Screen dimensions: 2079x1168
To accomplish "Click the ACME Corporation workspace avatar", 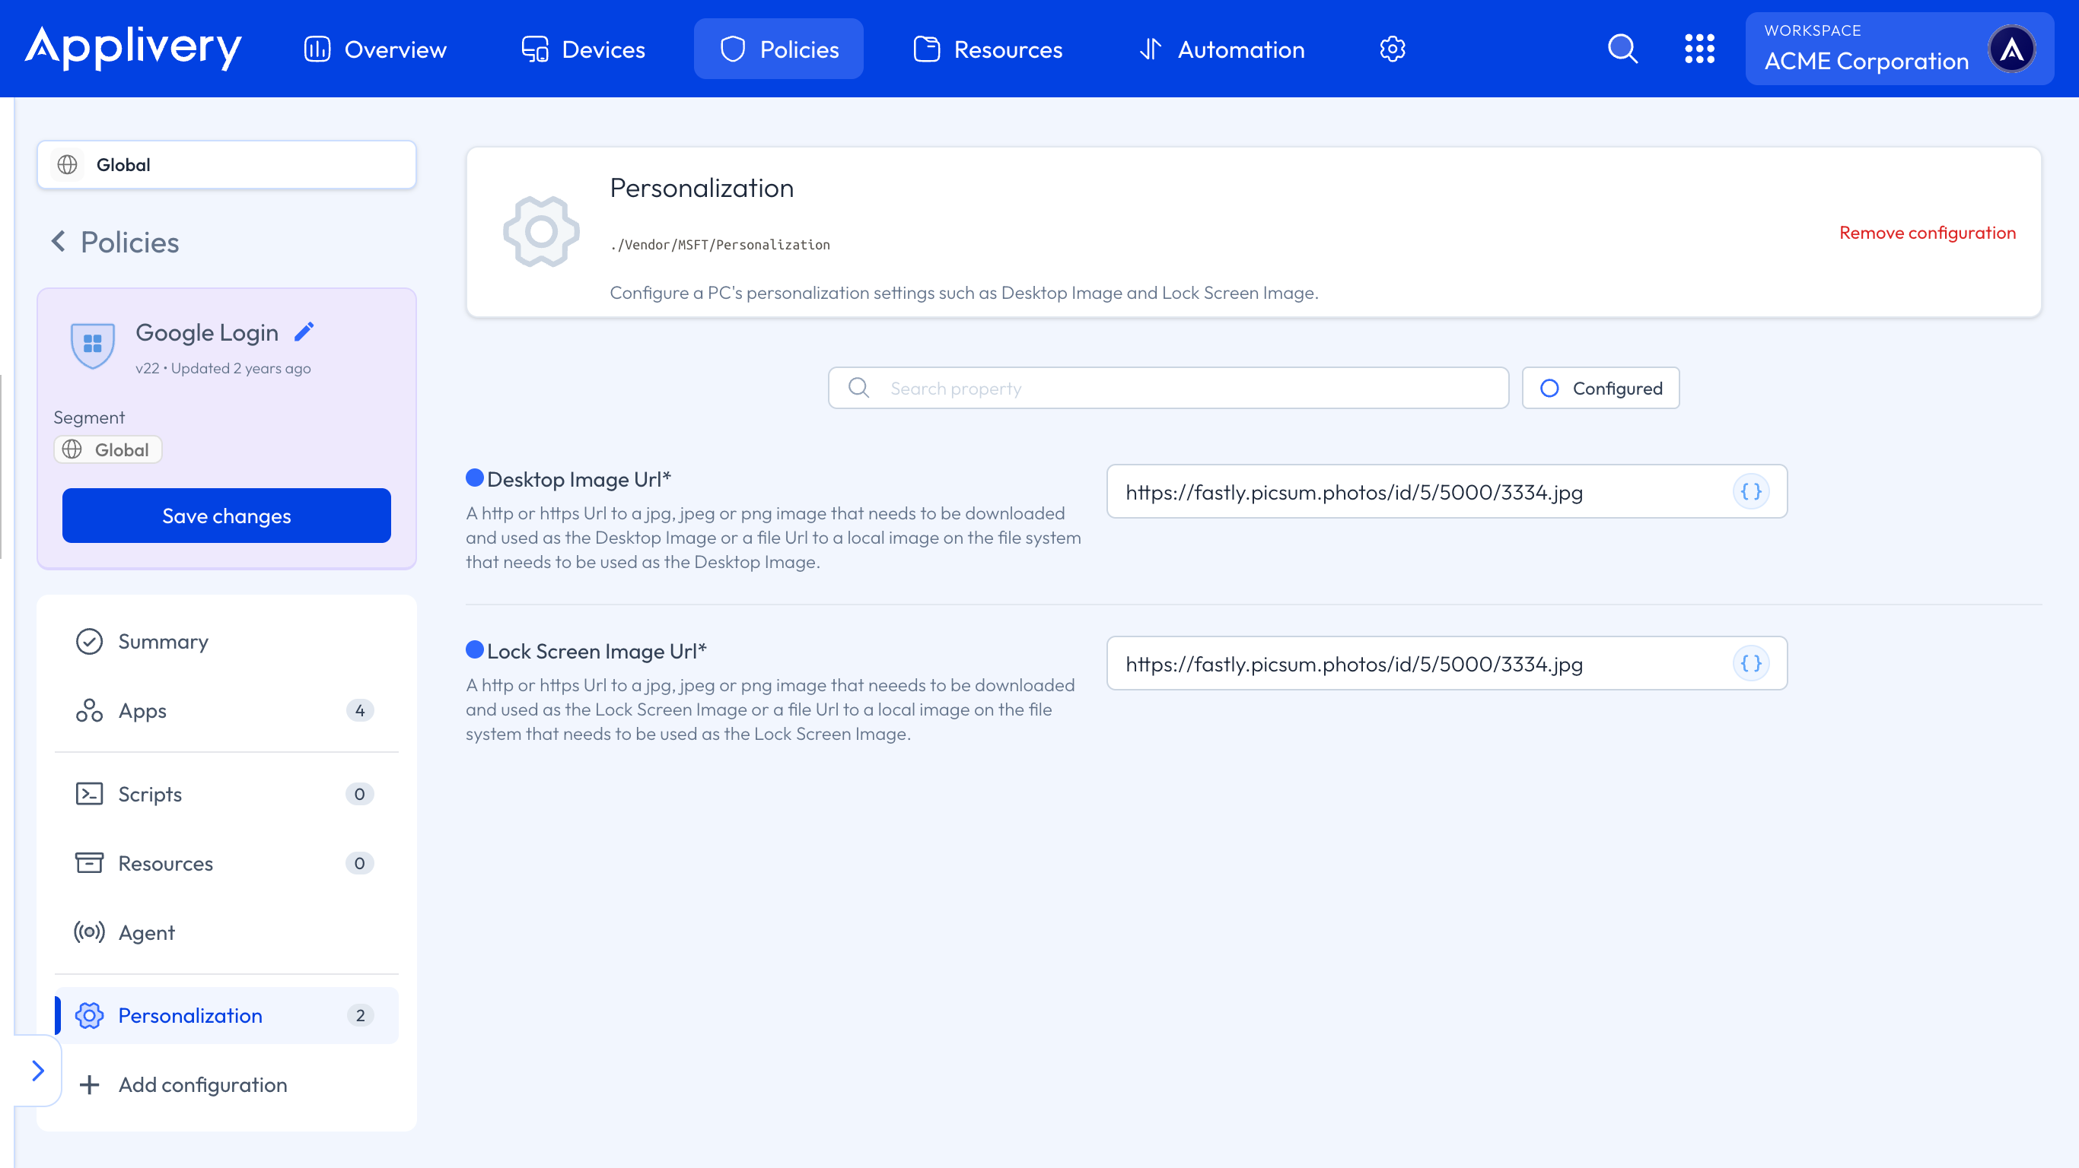I will pos(2013,49).
